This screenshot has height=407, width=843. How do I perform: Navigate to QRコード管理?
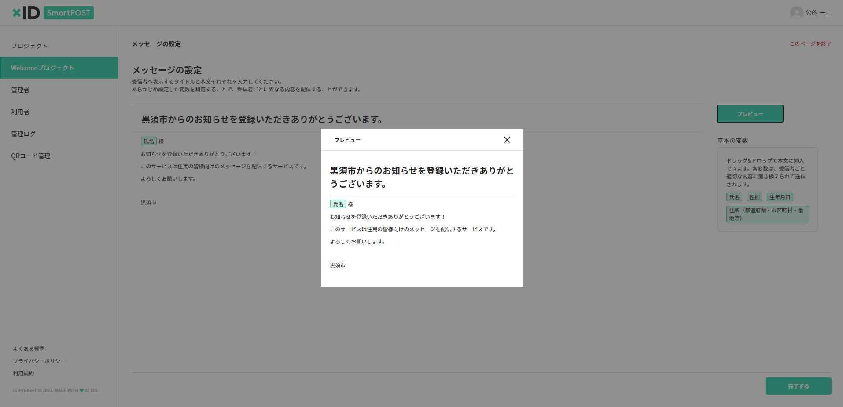tap(31, 156)
